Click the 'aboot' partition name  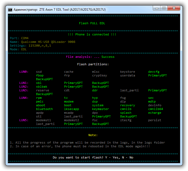pyautogui.click(x=41, y=105)
